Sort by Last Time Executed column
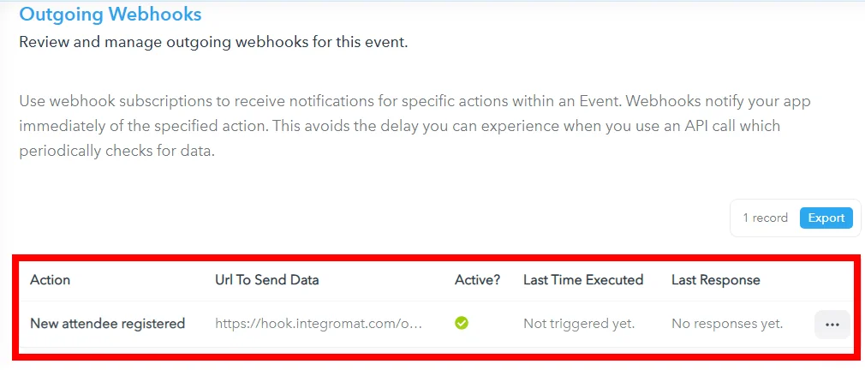Image resolution: width=865 pixels, height=370 pixels. (583, 279)
